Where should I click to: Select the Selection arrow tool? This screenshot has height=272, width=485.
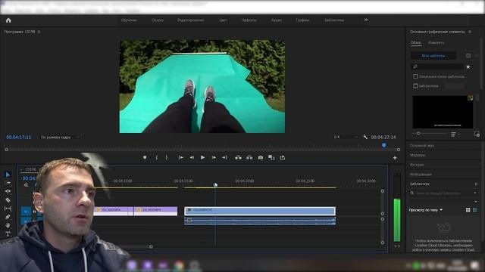coord(8,175)
